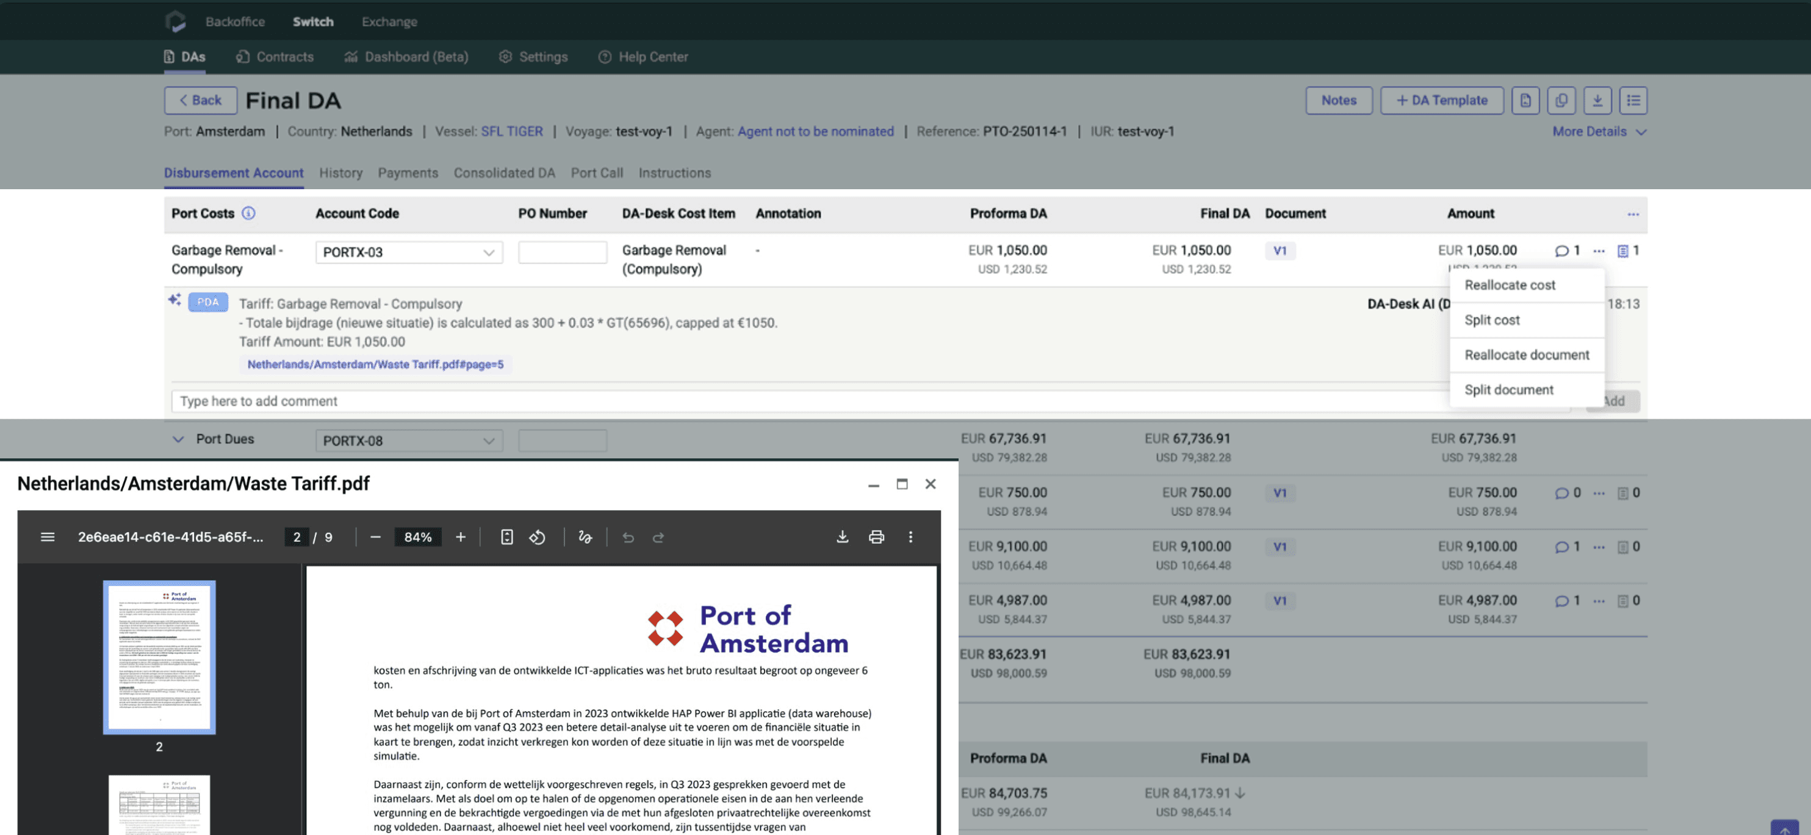
Task: Click the Port Costs info icon
Action: 249,213
